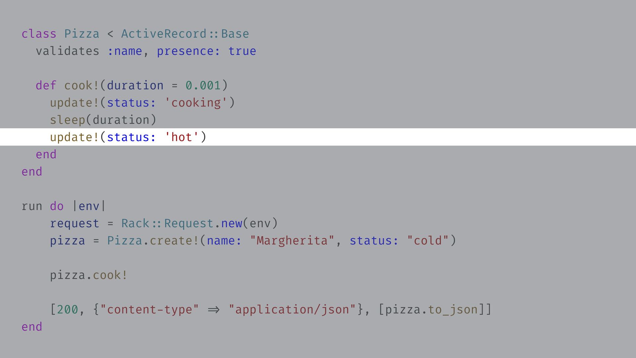Click the pizza.cook! invocation line
636x358 pixels.
click(x=88, y=275)
